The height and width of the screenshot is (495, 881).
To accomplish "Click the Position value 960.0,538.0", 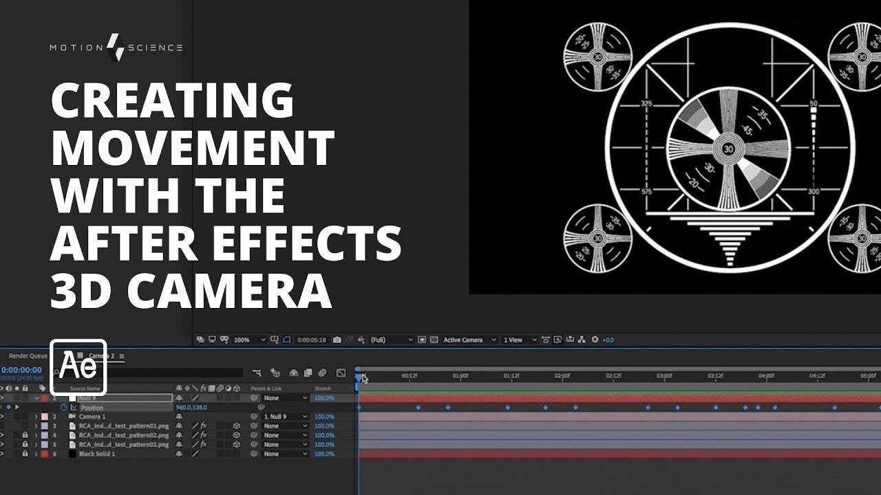I will pos(191,408).
